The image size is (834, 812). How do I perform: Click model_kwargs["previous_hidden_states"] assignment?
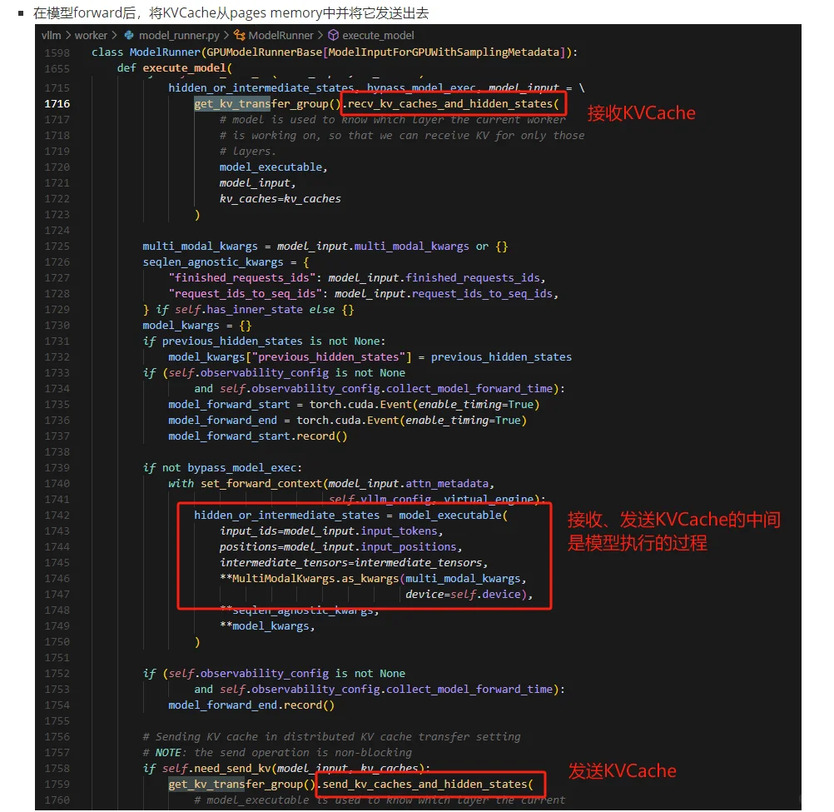point(370,357)
